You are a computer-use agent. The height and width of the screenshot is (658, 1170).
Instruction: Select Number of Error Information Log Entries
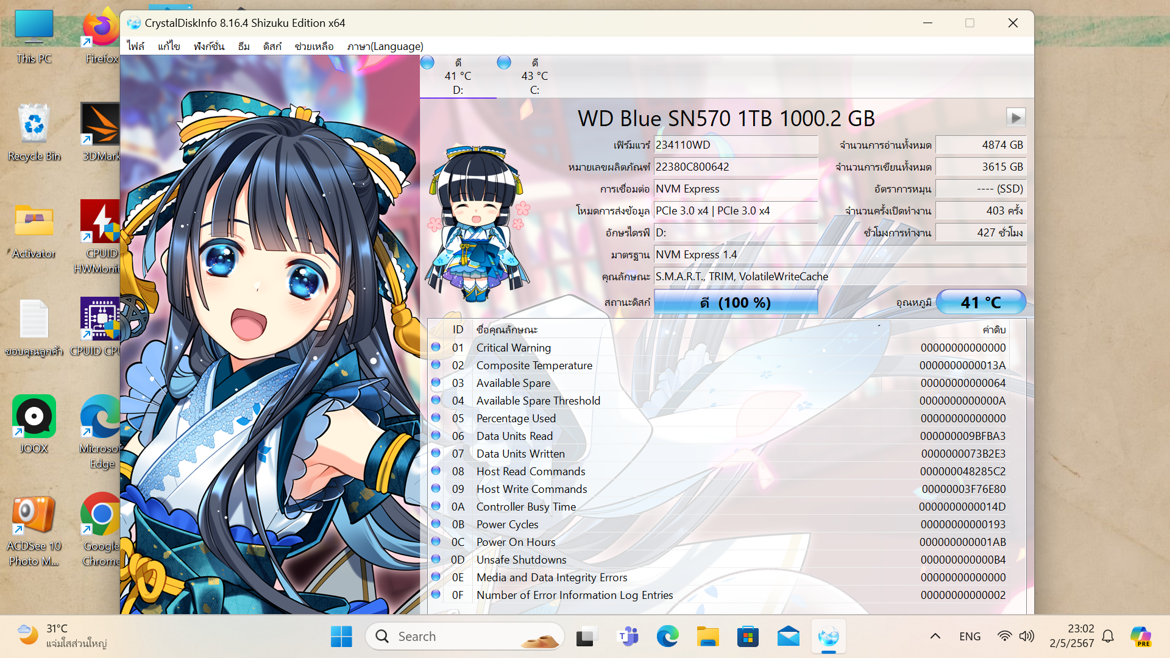[719, 595]
